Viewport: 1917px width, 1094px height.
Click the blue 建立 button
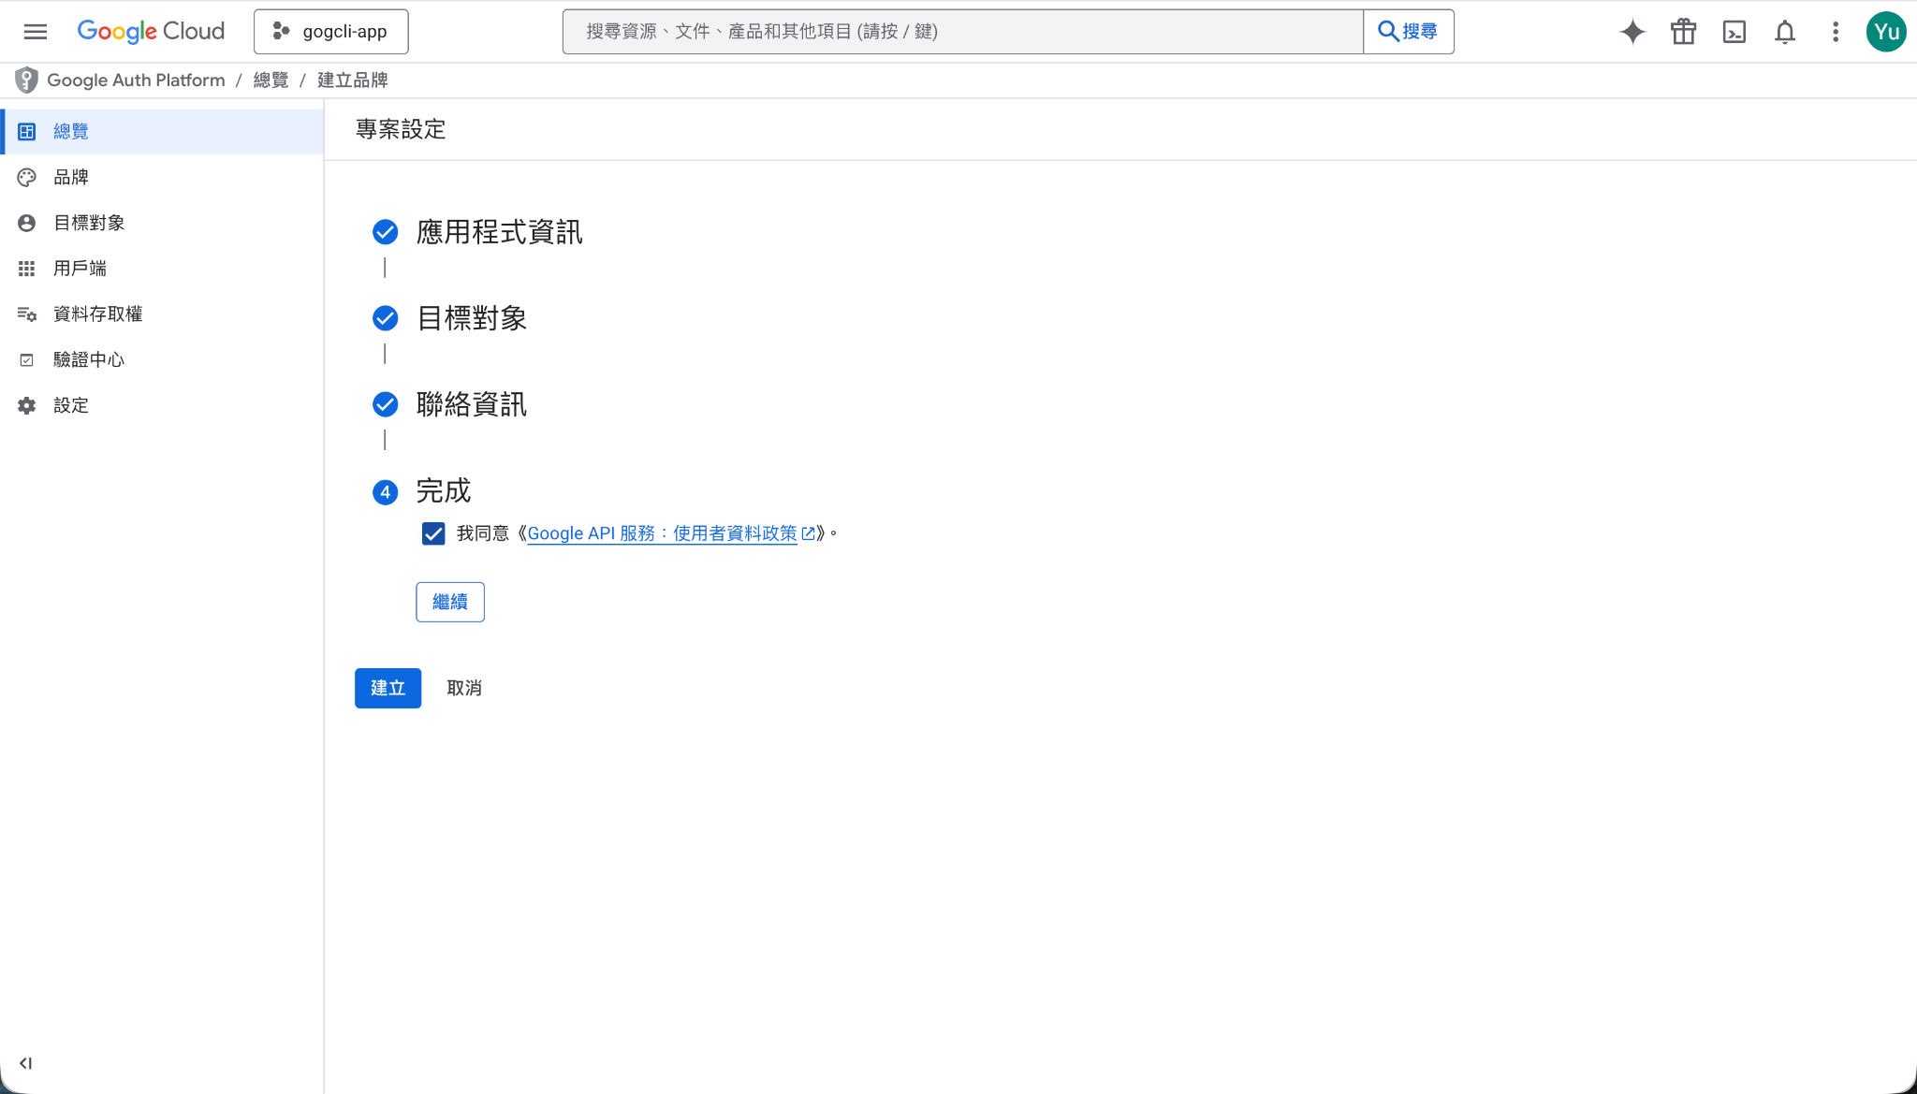tap(388, 688)
